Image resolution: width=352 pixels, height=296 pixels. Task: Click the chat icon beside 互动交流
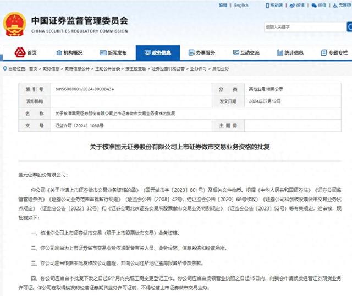point(236,52)
